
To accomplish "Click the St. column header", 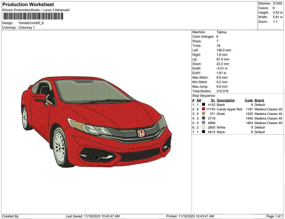I will click(x=213, y=100).
